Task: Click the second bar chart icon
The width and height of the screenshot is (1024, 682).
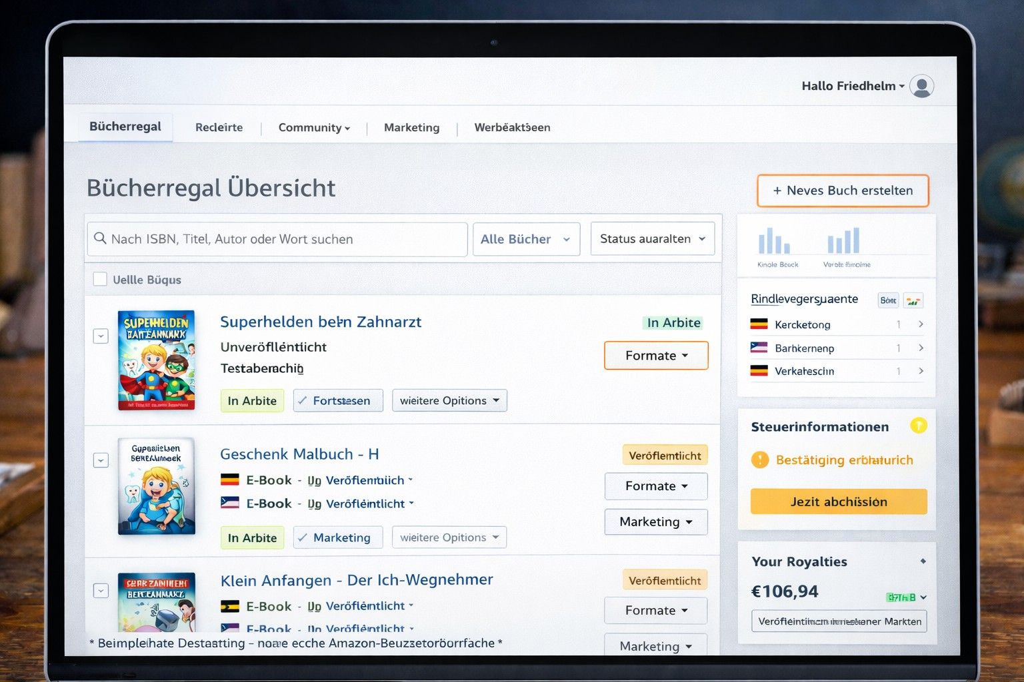Action: click(843, 241)
